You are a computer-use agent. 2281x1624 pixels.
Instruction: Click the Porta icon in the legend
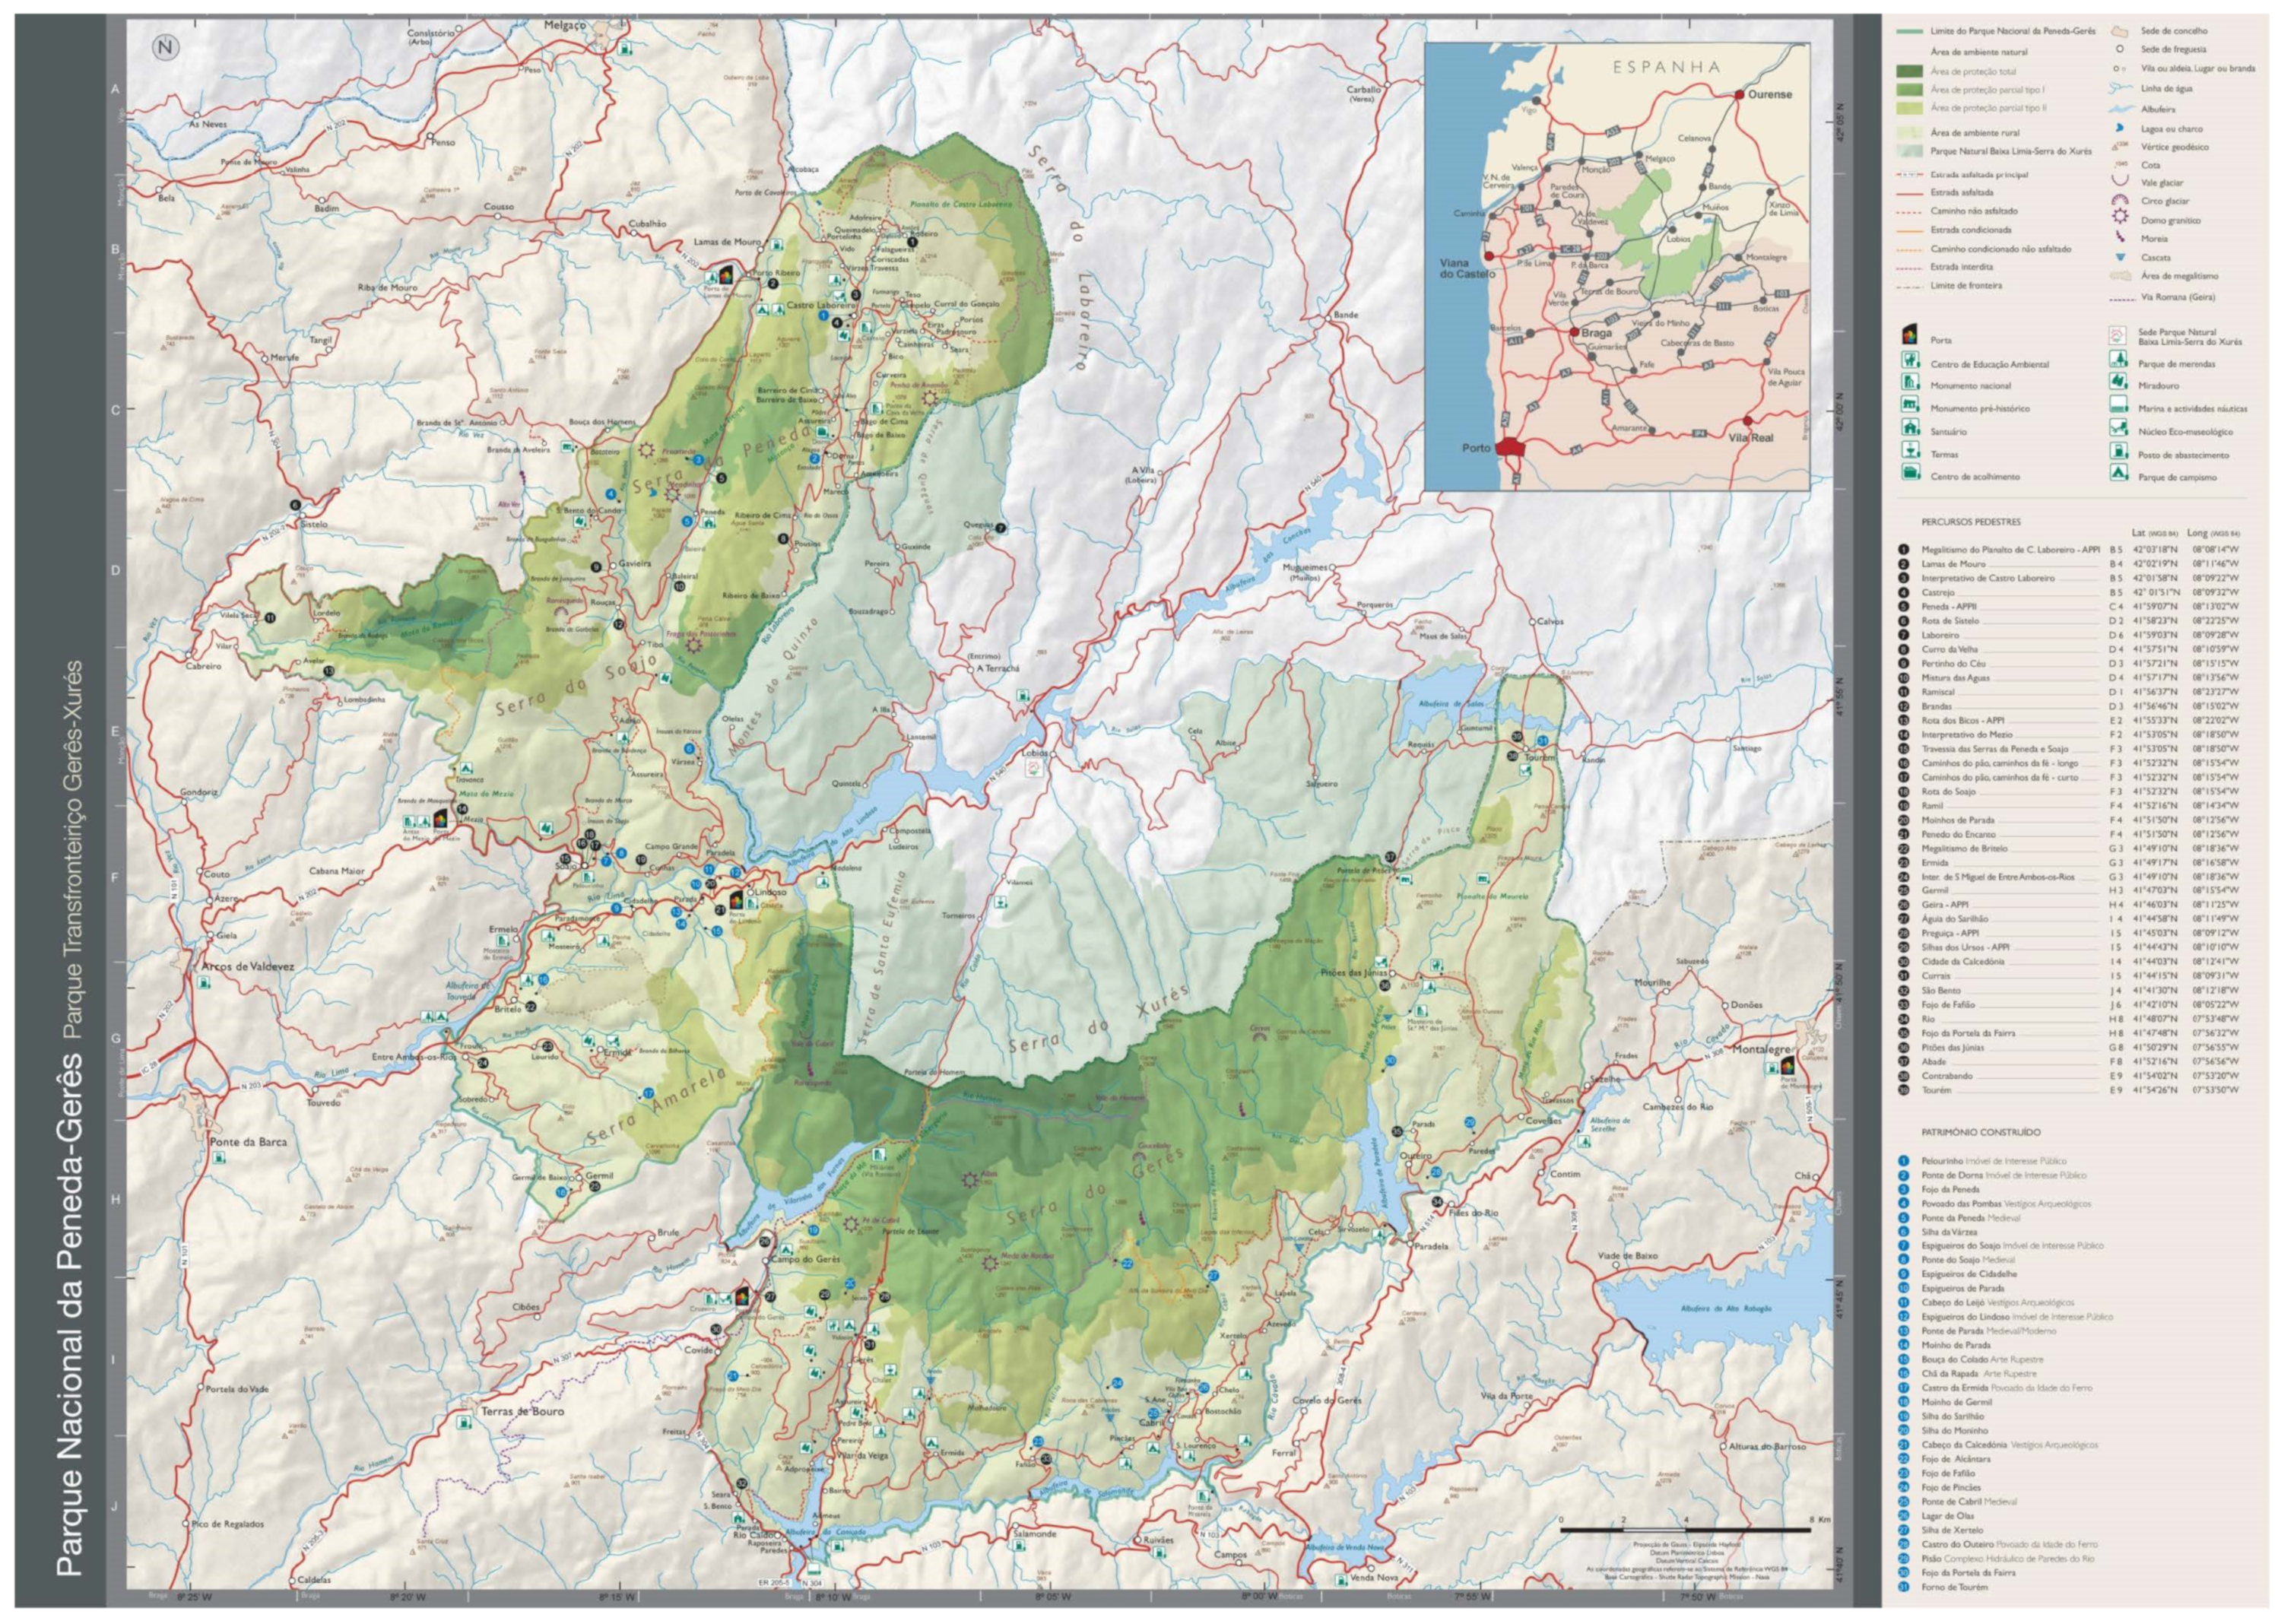click(1910, 337)
